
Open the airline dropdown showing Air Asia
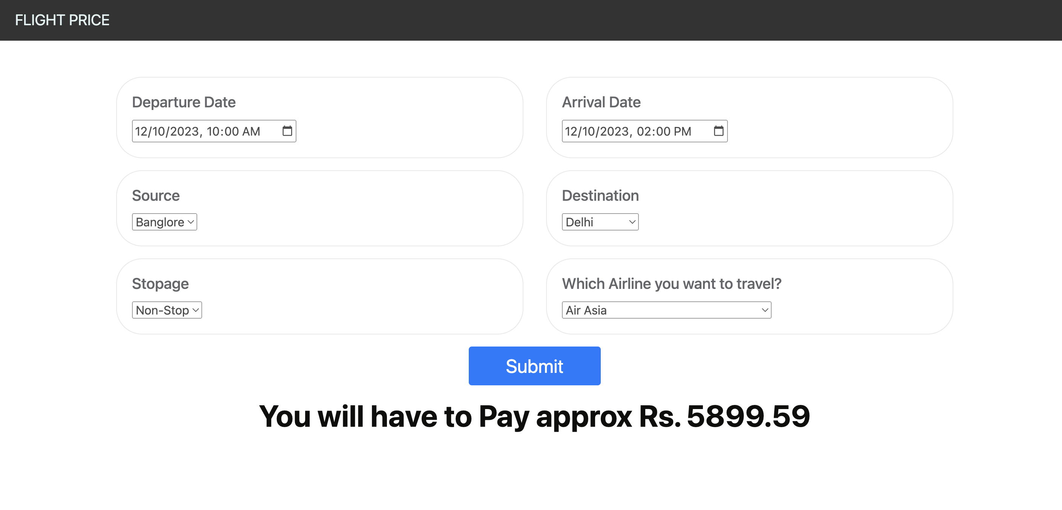tap(666, 310)
